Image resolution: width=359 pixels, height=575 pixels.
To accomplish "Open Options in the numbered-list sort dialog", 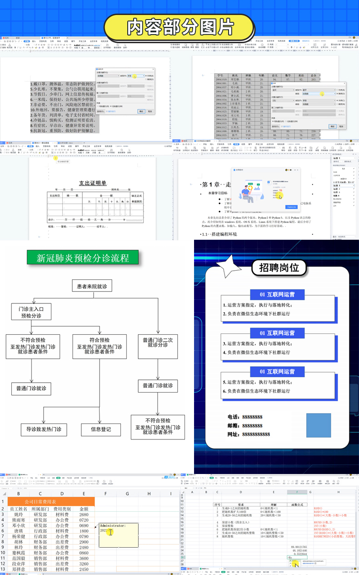I will 101,111.
